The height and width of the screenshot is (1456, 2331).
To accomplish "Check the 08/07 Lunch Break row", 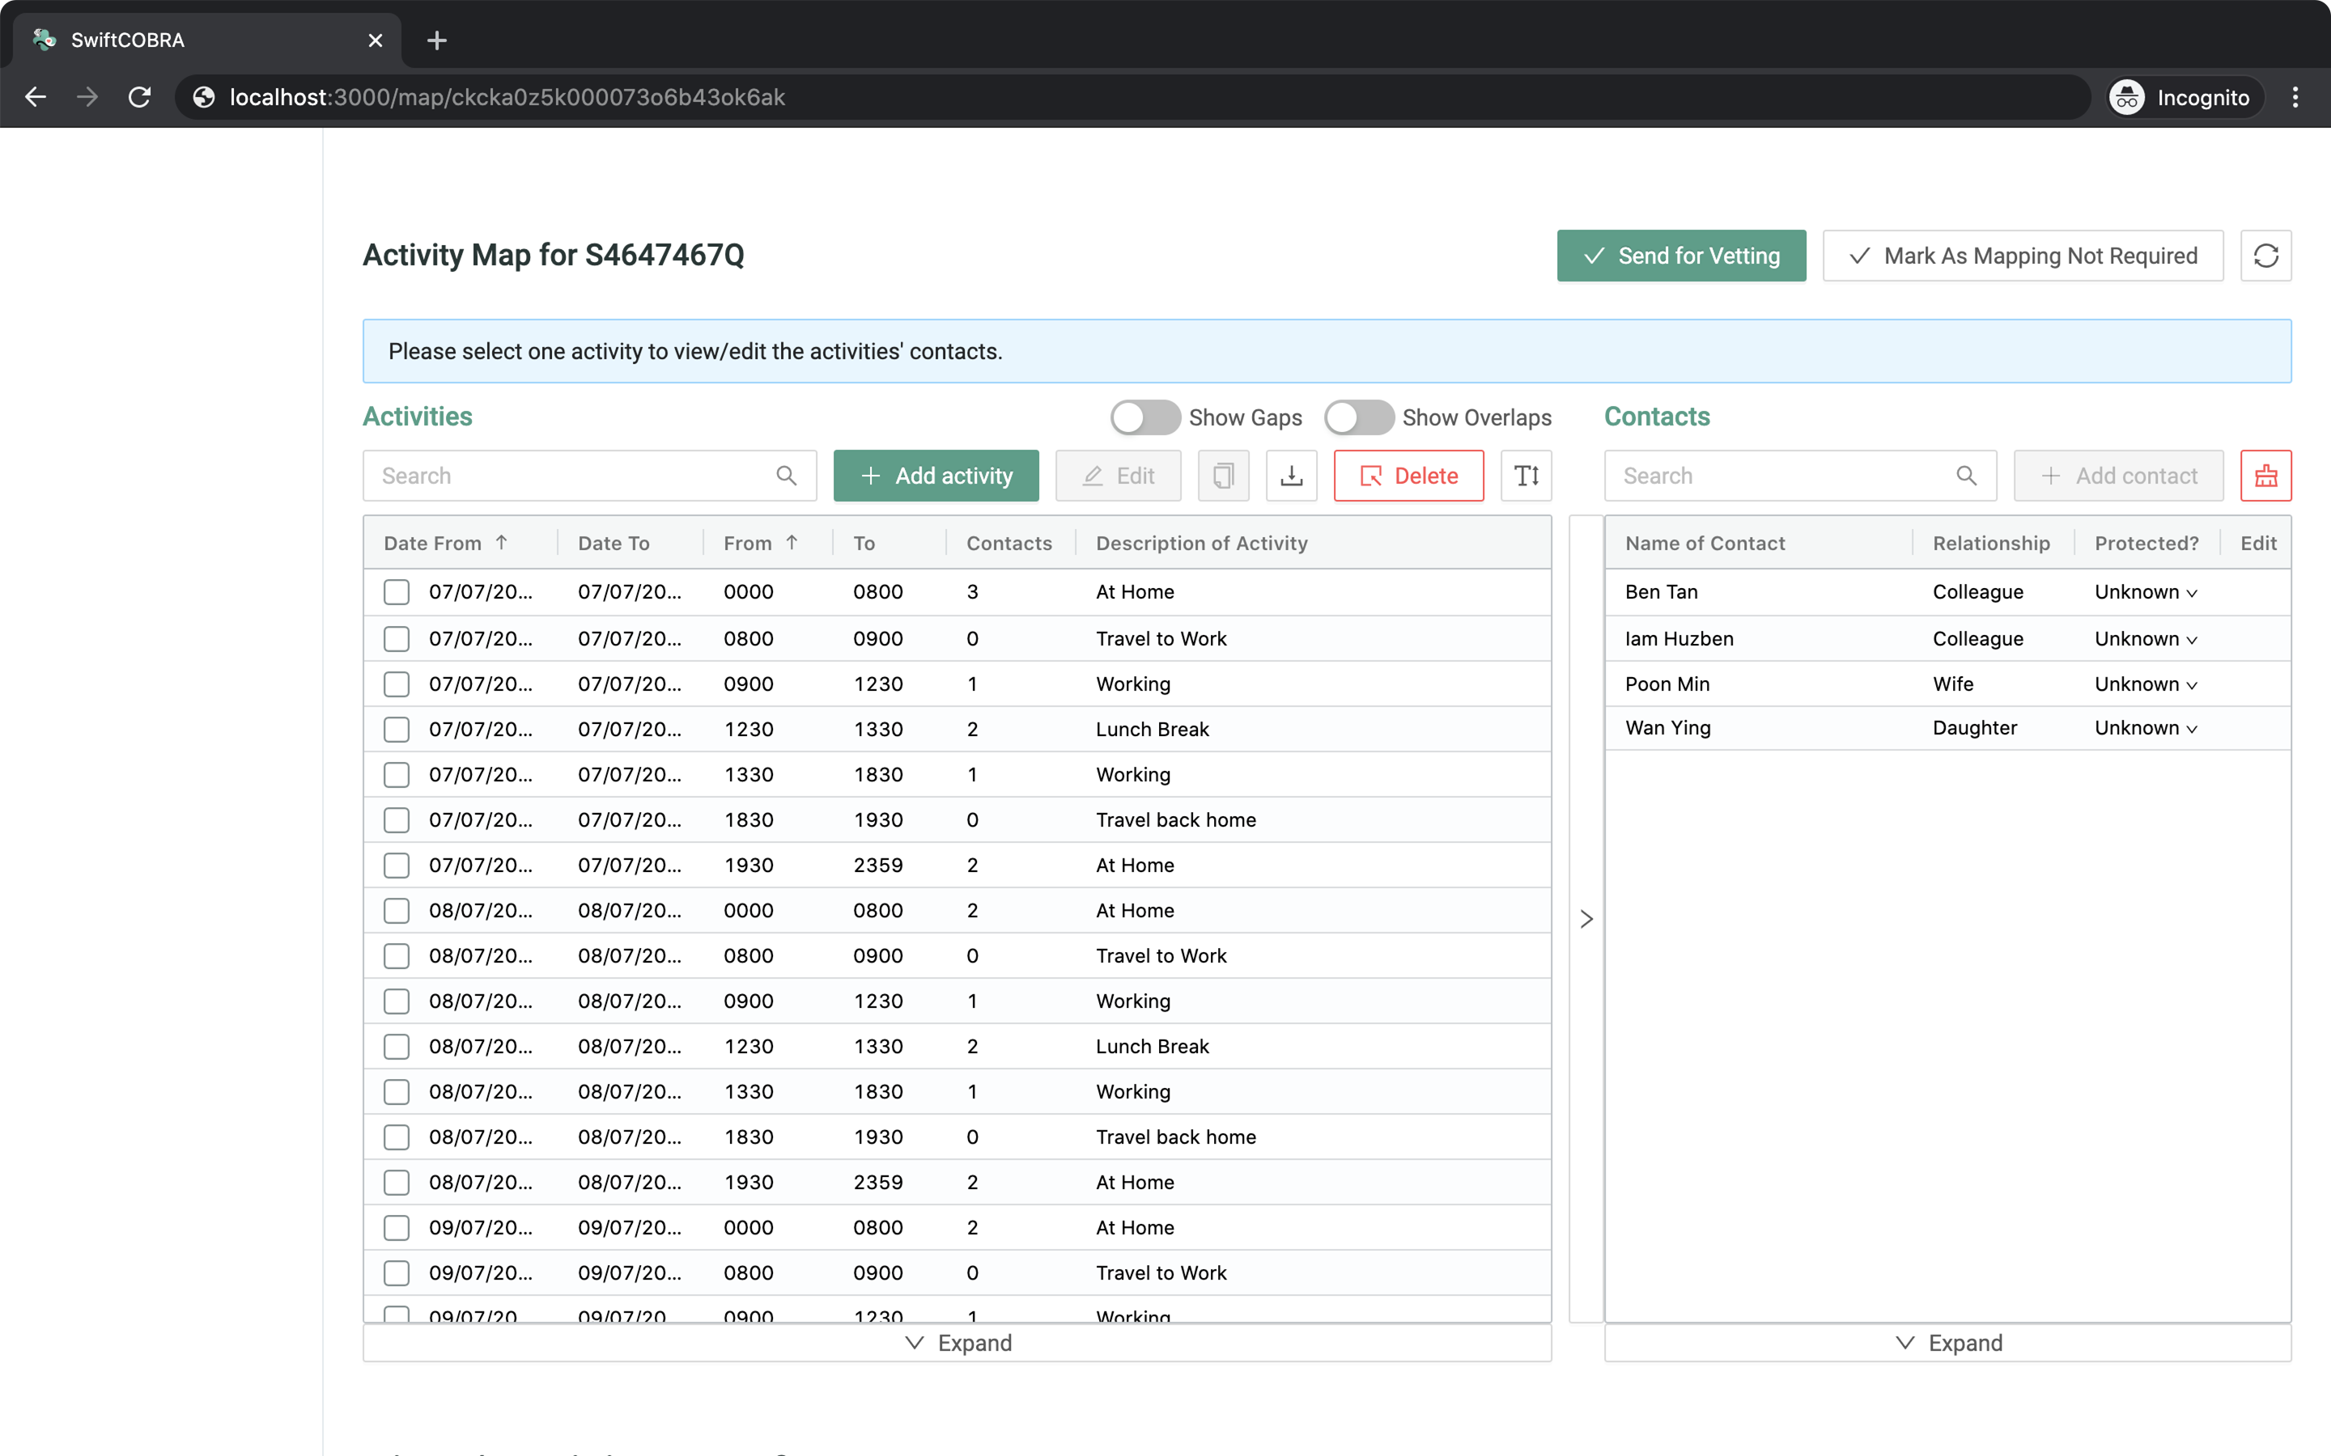I will [396, 1046].
